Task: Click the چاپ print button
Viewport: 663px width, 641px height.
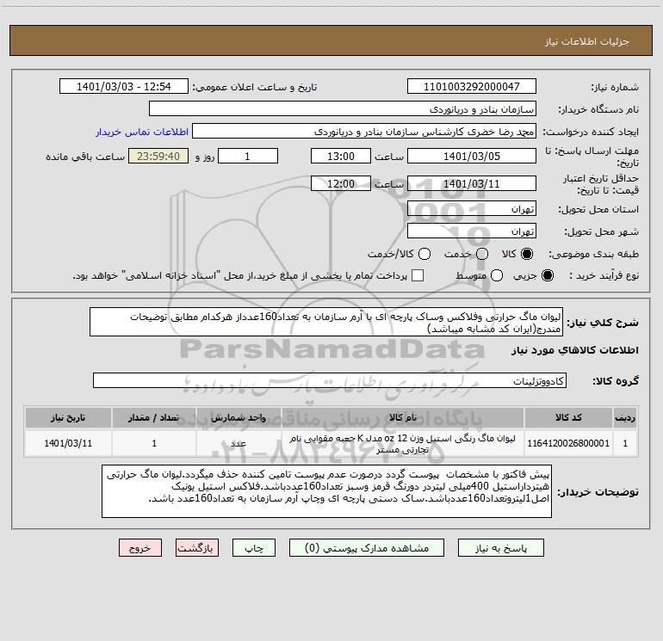Action: 254,547
